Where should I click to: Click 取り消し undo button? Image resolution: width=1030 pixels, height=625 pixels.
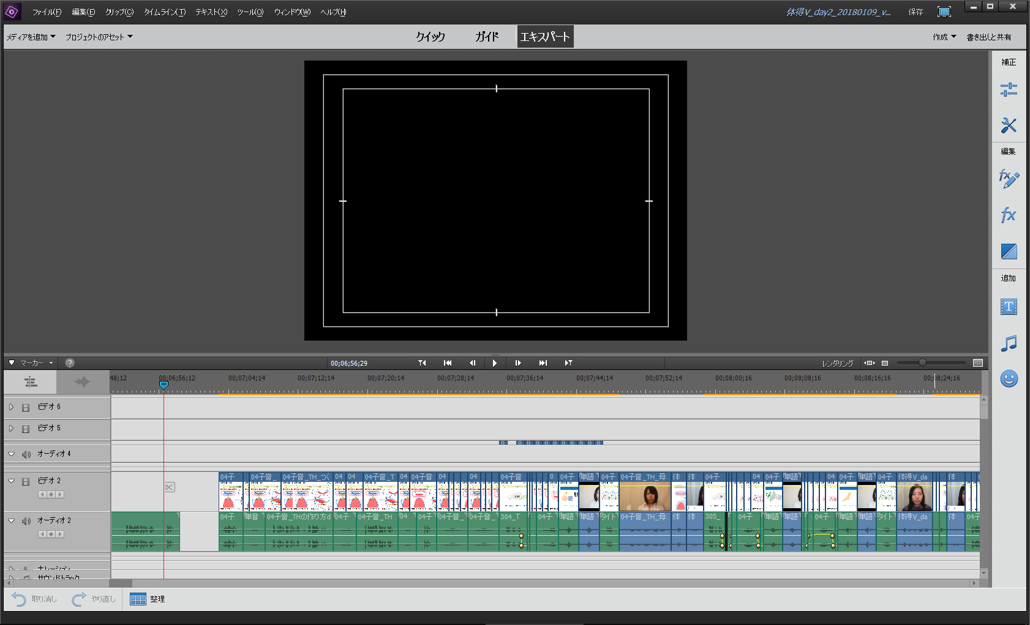[34, 599]
